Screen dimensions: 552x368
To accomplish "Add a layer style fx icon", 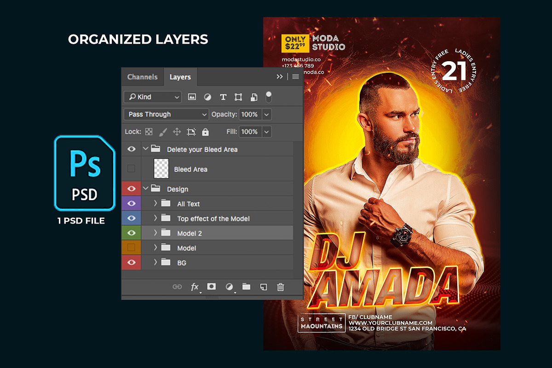I will pos(195,287).
